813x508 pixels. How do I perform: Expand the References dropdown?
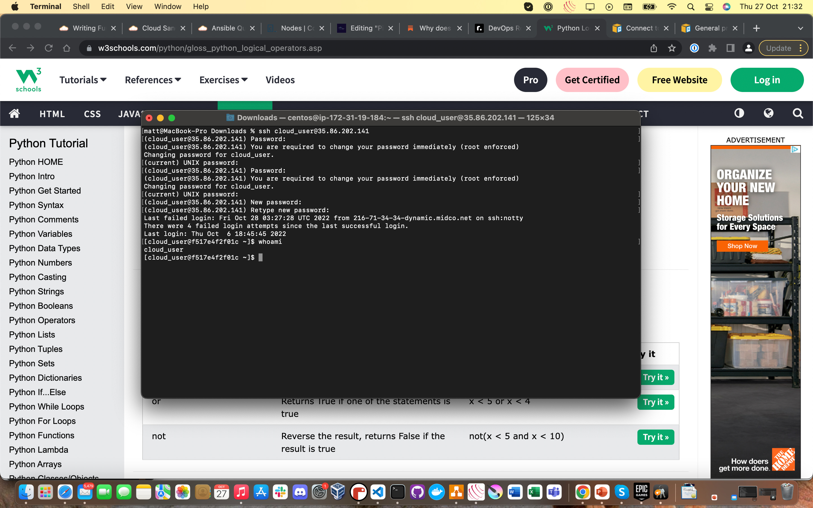[x=153, y=80]
